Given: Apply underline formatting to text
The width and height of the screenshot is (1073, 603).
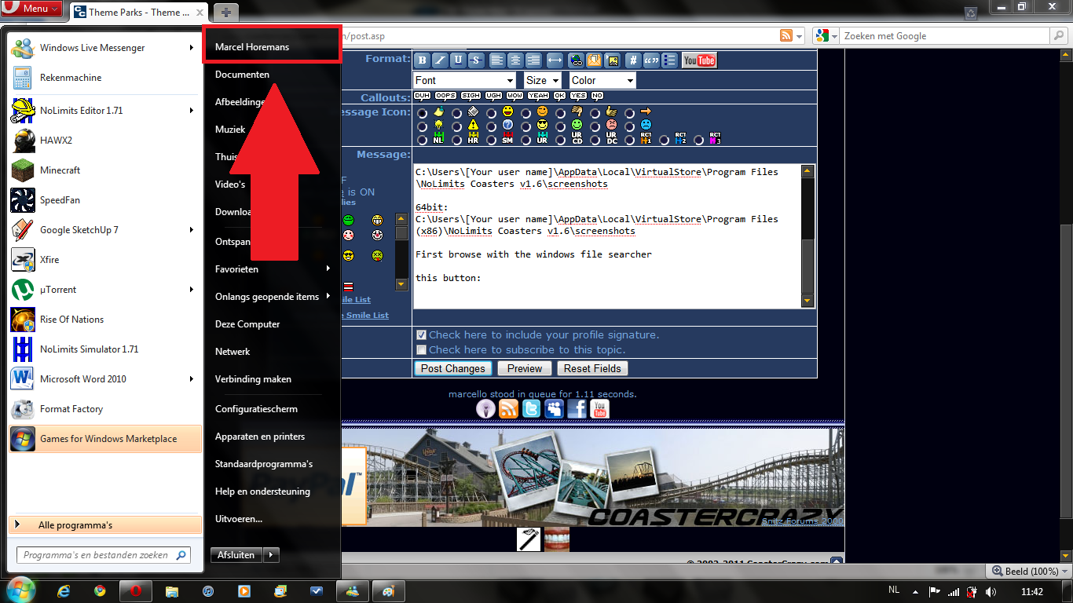Looking at the screenshot, I should [x=458, y=60].
